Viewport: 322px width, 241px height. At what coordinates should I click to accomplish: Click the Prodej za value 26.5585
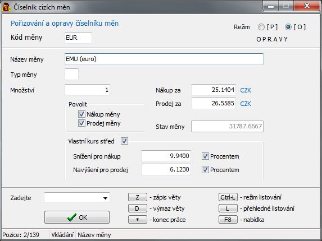coord(214,103)
